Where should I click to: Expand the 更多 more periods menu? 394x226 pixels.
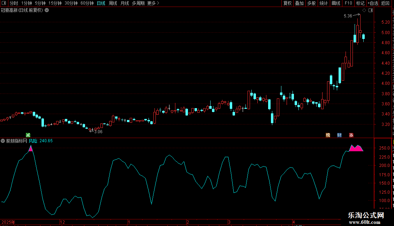point(153,3)
